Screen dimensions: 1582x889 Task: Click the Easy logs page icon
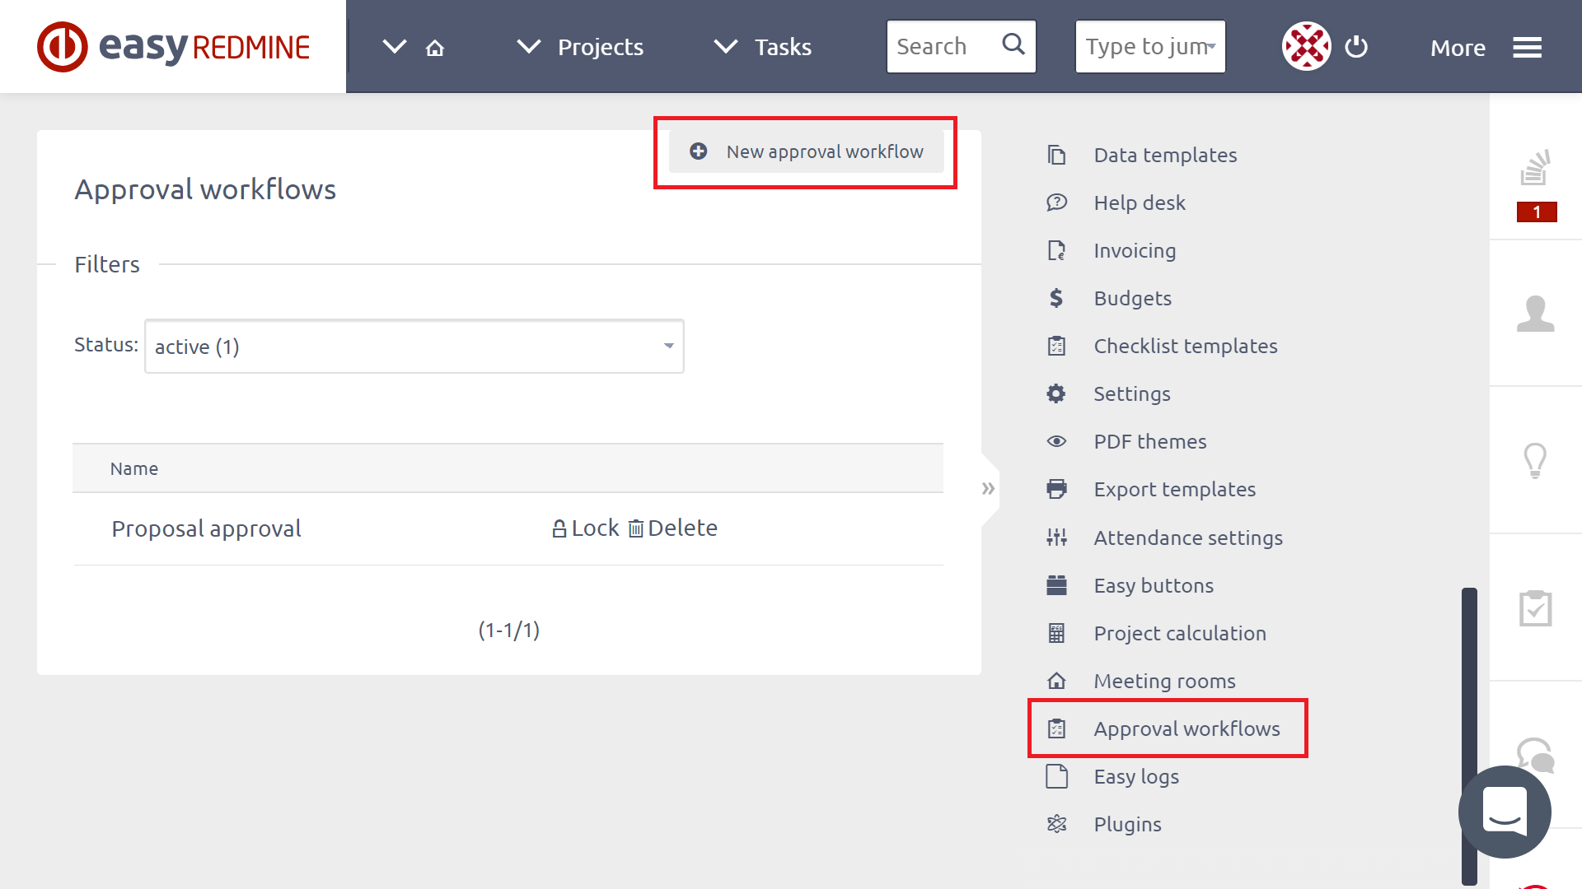coord(1056,776)
